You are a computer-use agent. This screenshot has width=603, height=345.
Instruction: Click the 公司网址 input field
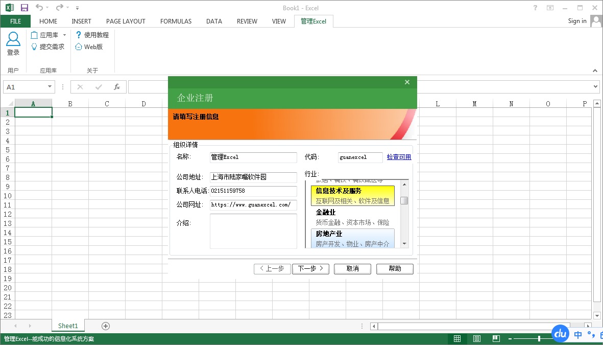253,205
